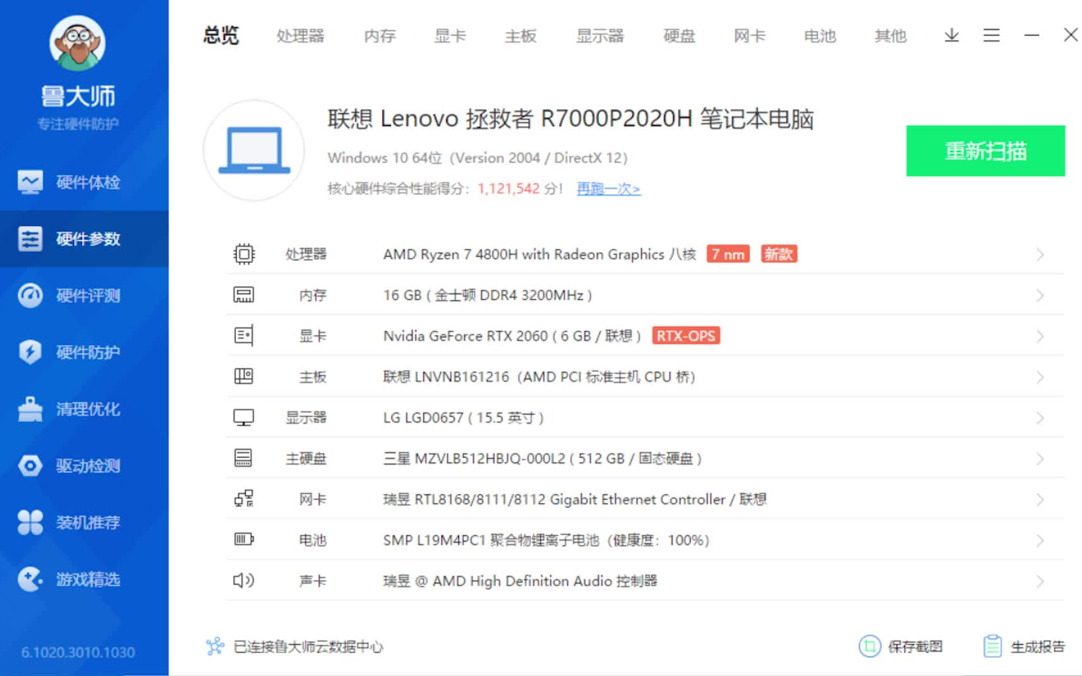
Task: Click the 生成报告 button
Action: 1024,646
